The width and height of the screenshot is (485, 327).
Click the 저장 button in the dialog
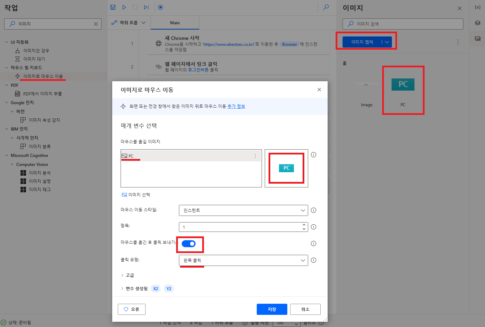pos(272,309)
